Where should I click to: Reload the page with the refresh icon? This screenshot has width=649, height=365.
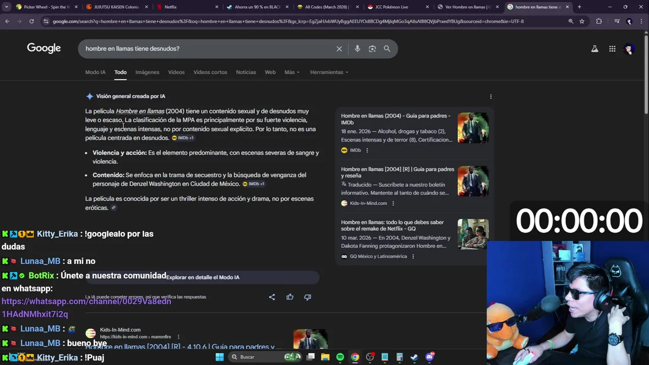pos(31,21)
